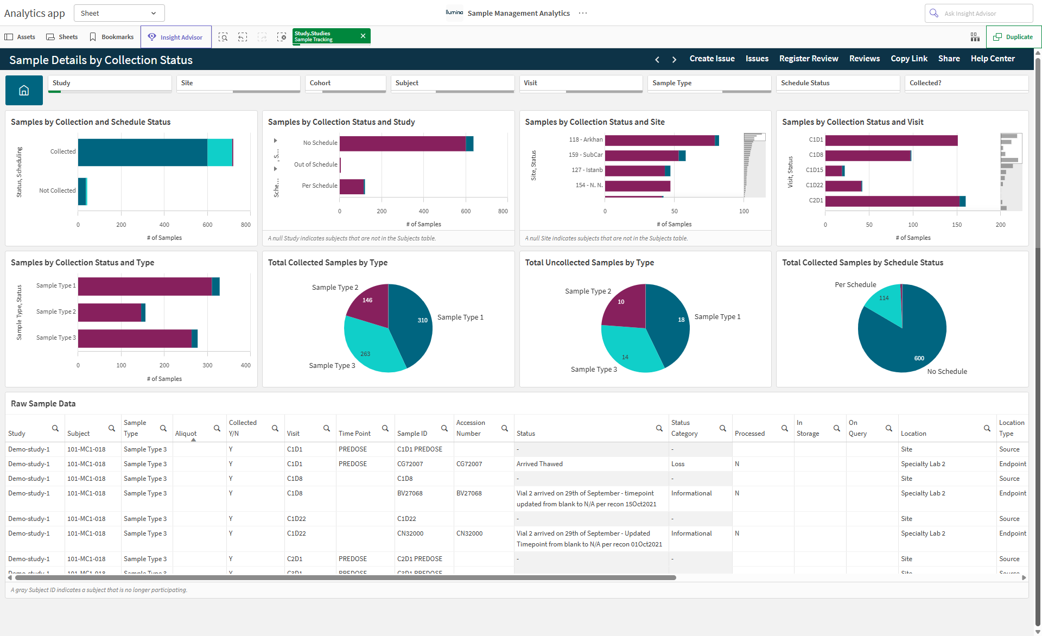
Task: Open the Reviews link
Action: click(864, 59)
